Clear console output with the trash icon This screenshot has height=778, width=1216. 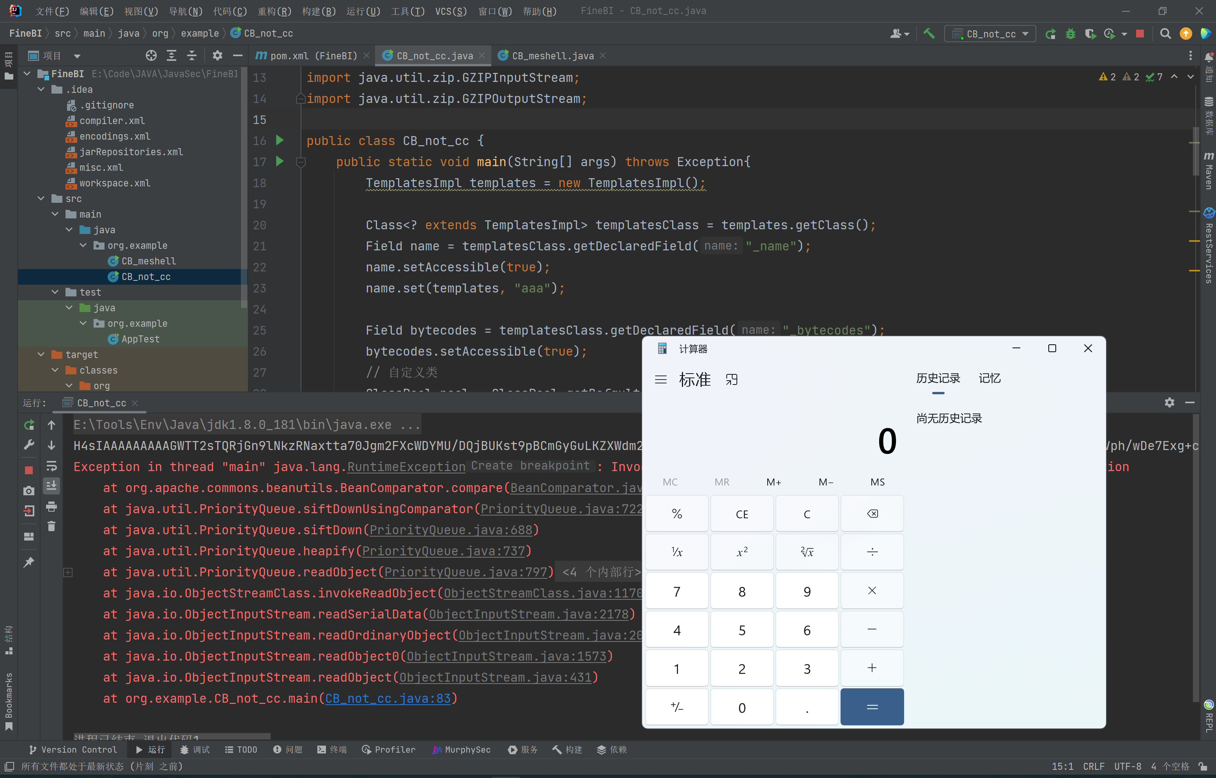pos(51,526)
